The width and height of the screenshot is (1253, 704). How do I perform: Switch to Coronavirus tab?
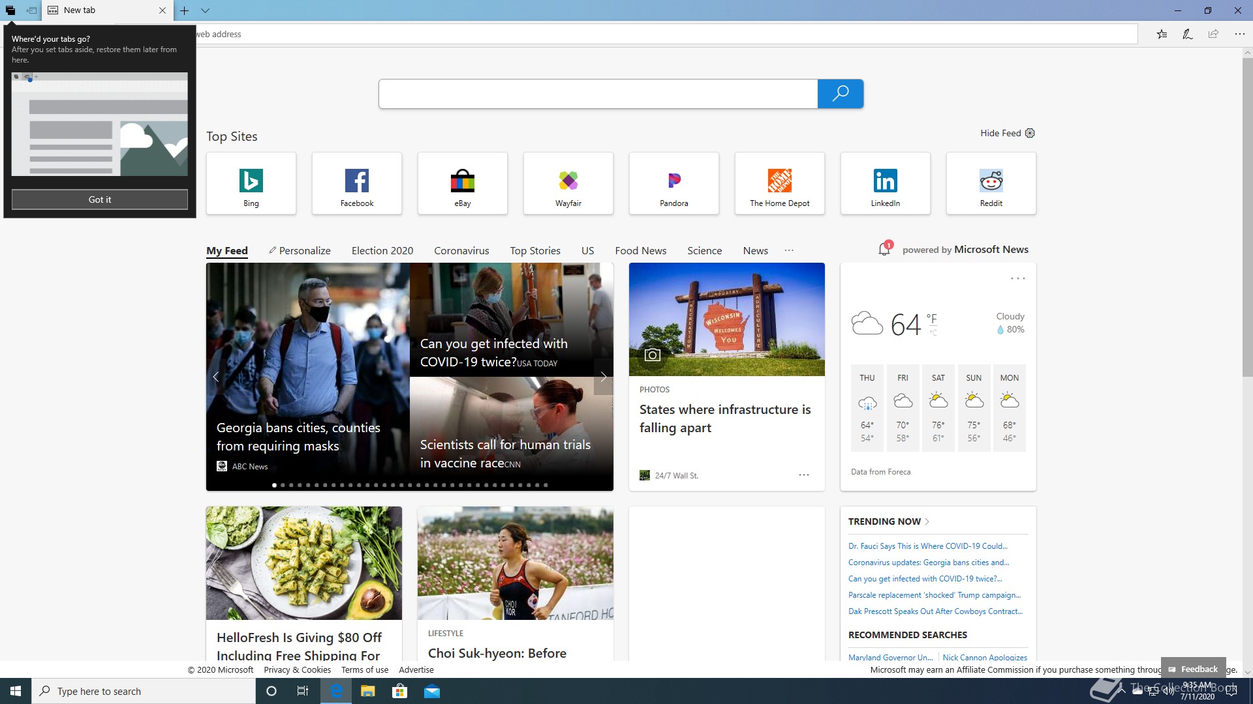click(461, 251)
